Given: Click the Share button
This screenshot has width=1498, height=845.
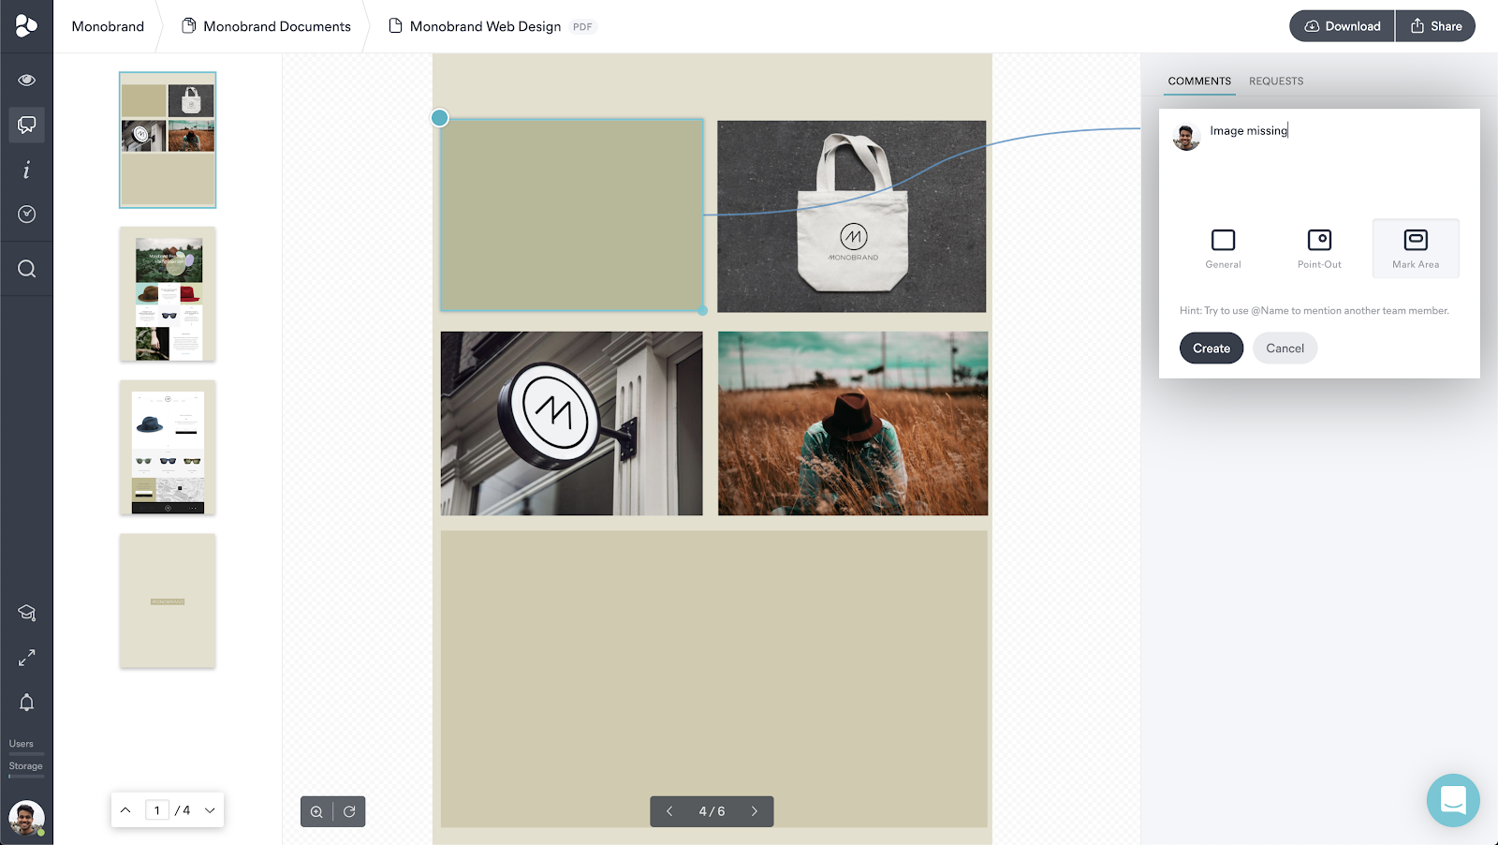Looking at the screenshot, I should pos(1436,26).
